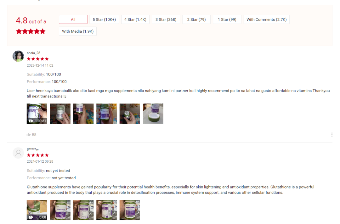Screen dimensions: 340x224
Task: Show only 2 Star (79) reviews
Action: [196, 20]
